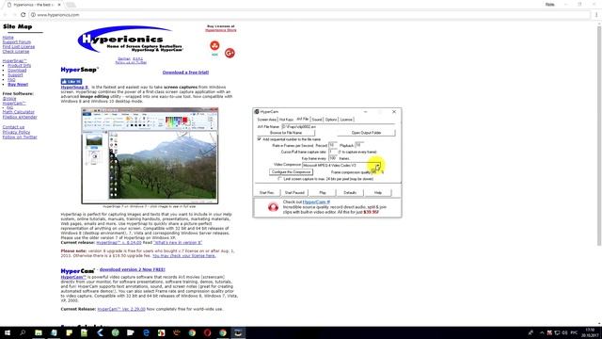Screen dimensions: 602x339
Task: Open the HyperCam taskbar icon
Action: (x=238, y=332)
